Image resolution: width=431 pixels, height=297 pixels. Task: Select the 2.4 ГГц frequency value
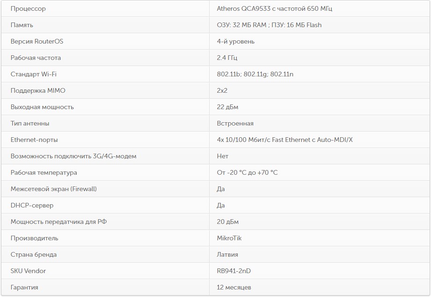coord(227,58)
